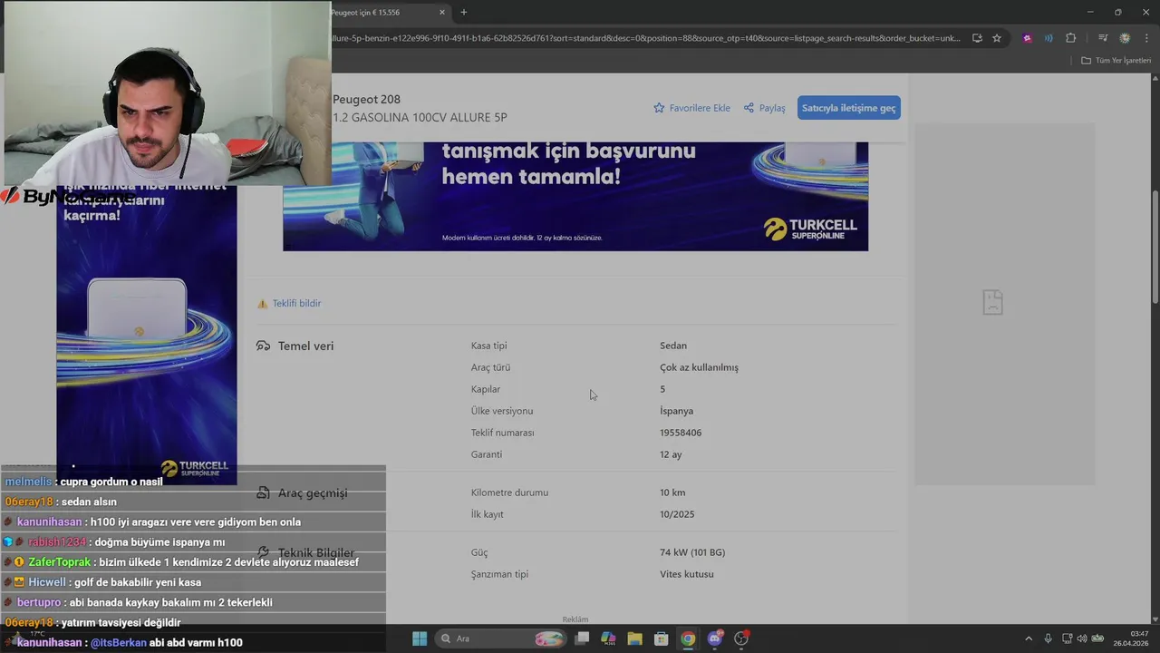Click the blue sound-wave extension icon
This screenshot has height=653, width=1160.
[x=1049, y=38]
